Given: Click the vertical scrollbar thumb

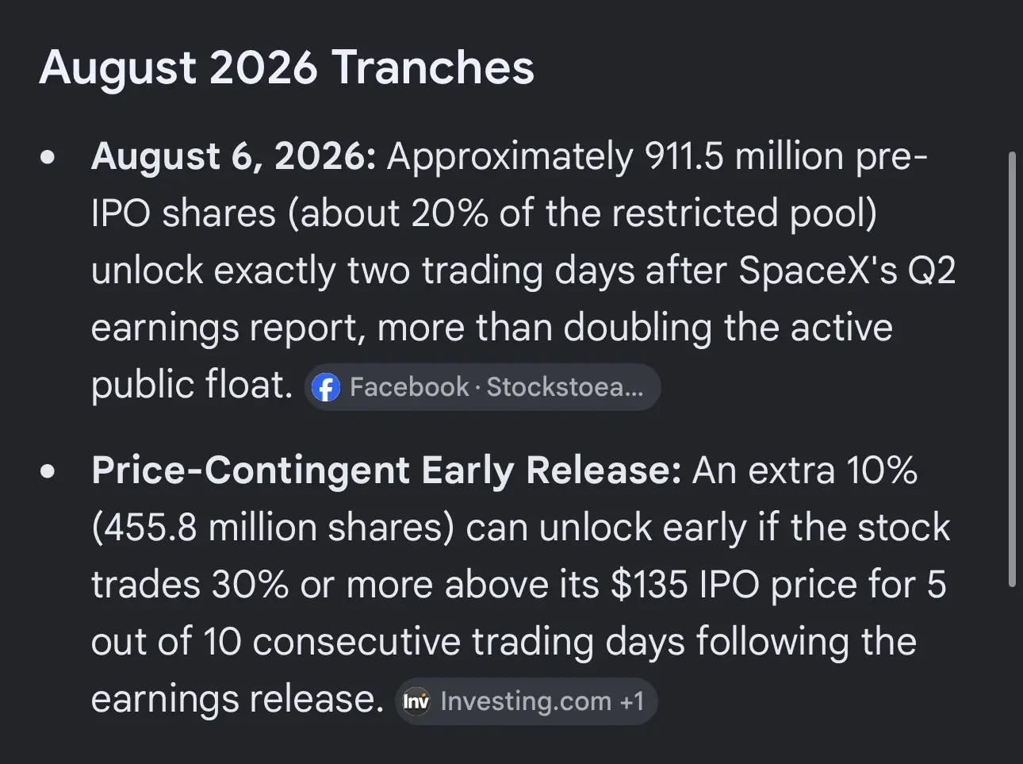Looking at the screenshot, I should point(1011,369).
